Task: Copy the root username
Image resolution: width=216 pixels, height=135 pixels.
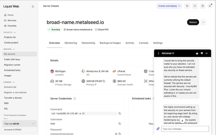Action: coord(120,124)
